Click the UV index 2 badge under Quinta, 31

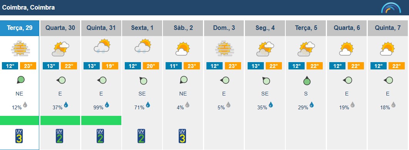(x=101, y=136)
